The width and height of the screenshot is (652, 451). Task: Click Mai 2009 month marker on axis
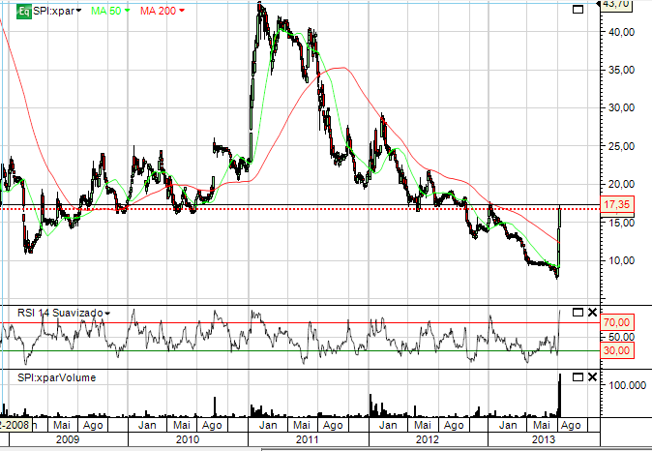pyautogui.click(x=62, y=425)
